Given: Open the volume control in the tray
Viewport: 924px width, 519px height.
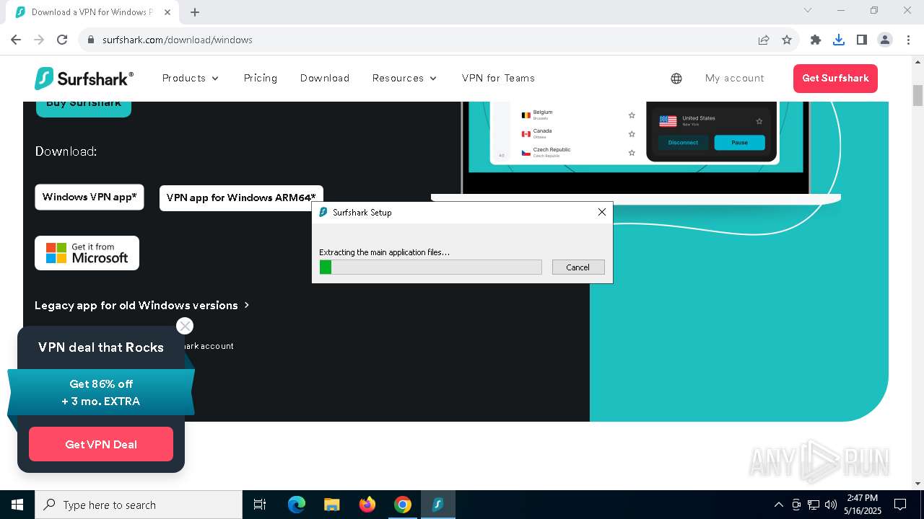Looking at the screenshot, I should tap(831, 505).
